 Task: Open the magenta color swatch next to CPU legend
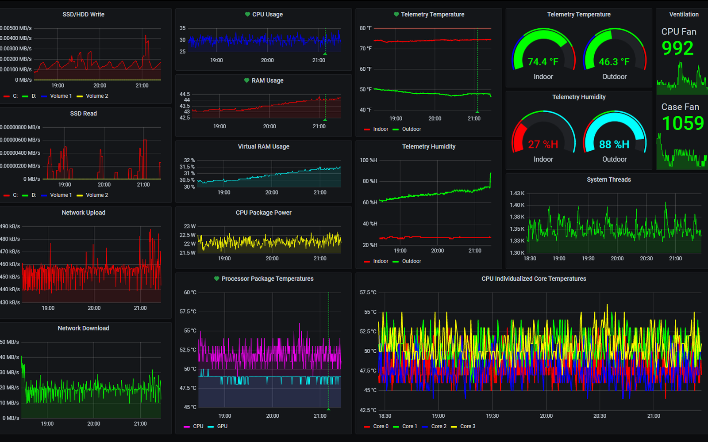coord(187,427)
